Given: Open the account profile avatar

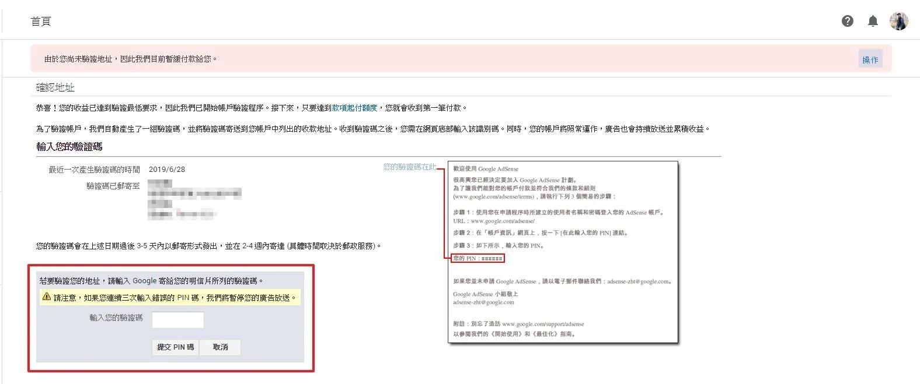Looking at the screenshot, I should coord(899,21).
